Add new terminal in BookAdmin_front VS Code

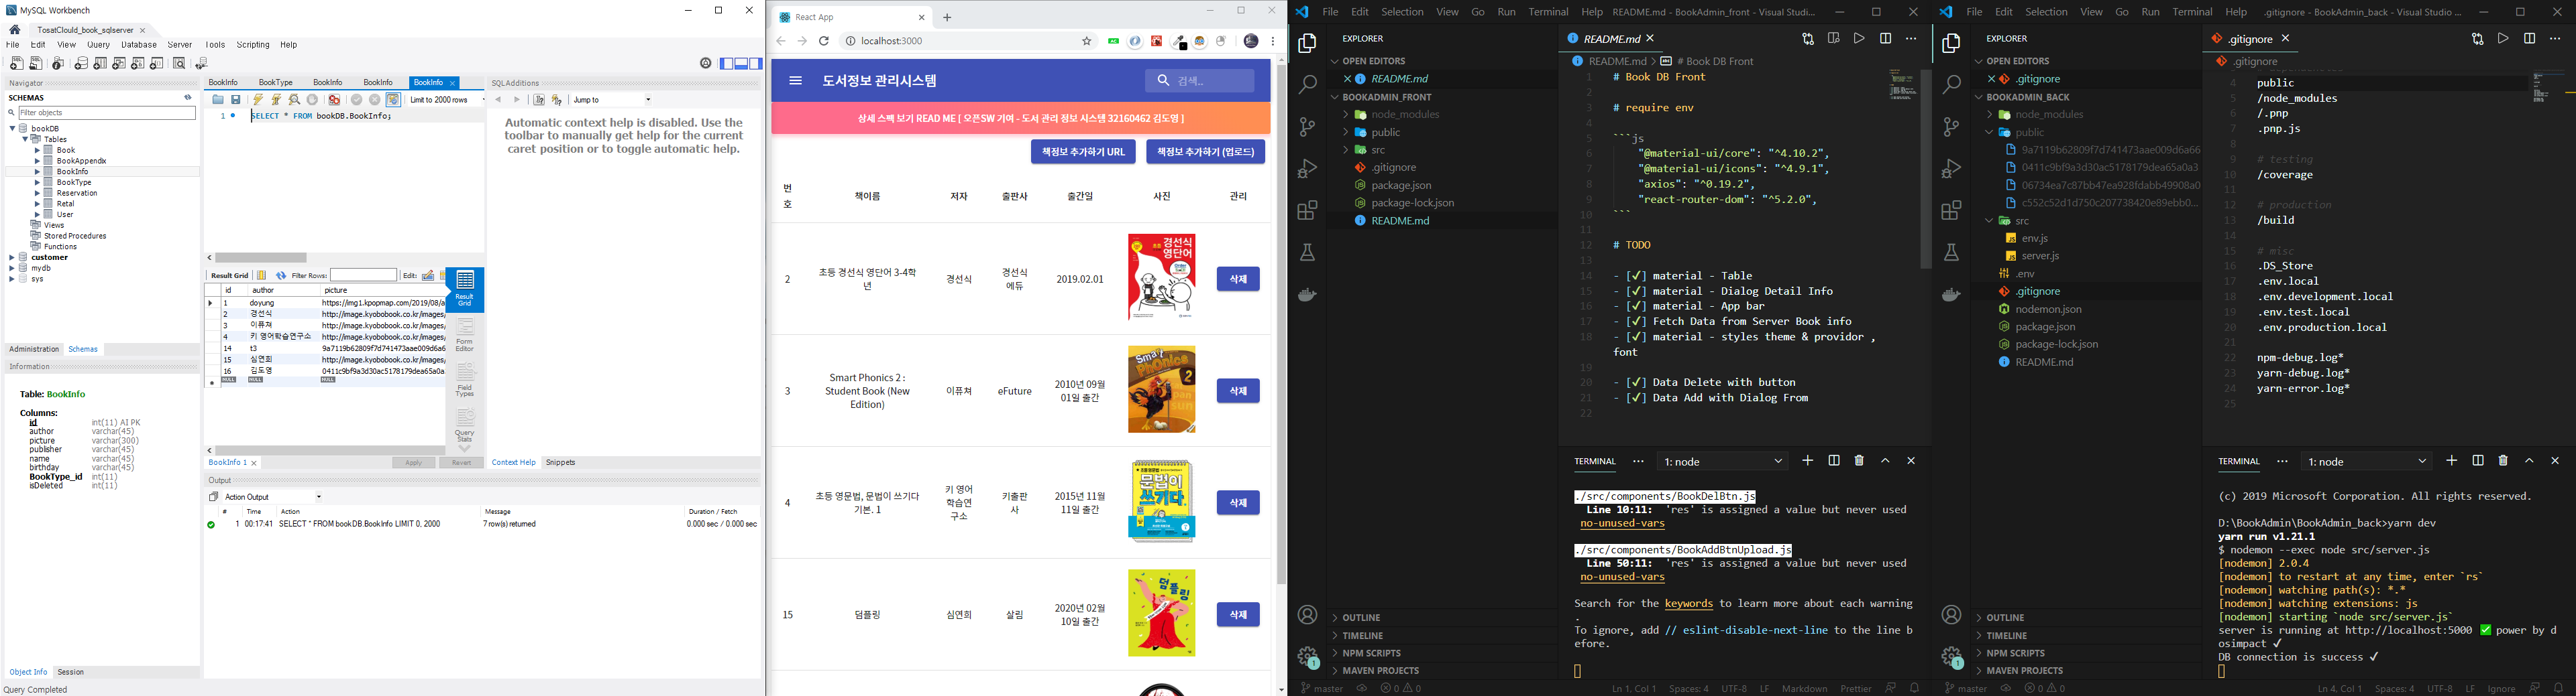[1807, 460]
